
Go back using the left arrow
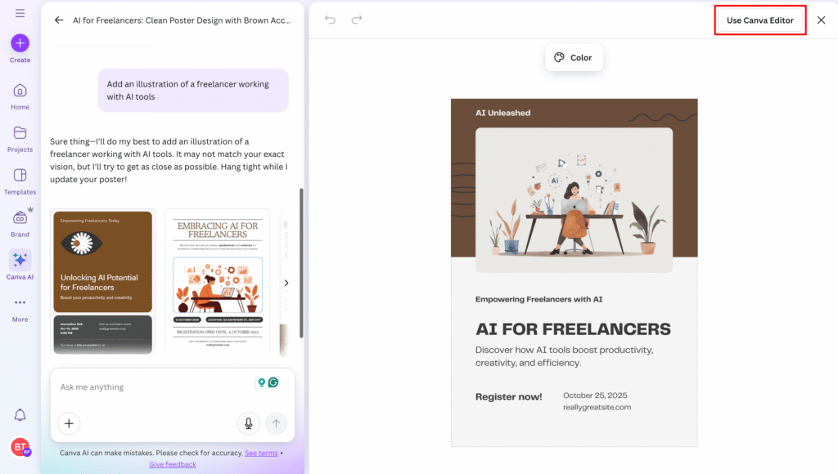click(59, 20)
